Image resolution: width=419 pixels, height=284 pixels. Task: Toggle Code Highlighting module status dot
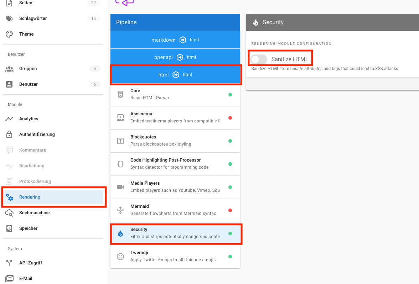pos(230,164)
